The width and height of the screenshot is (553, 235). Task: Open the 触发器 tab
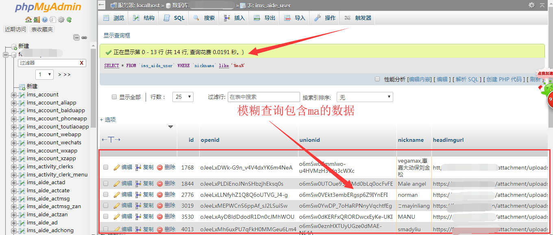[358, 18]
